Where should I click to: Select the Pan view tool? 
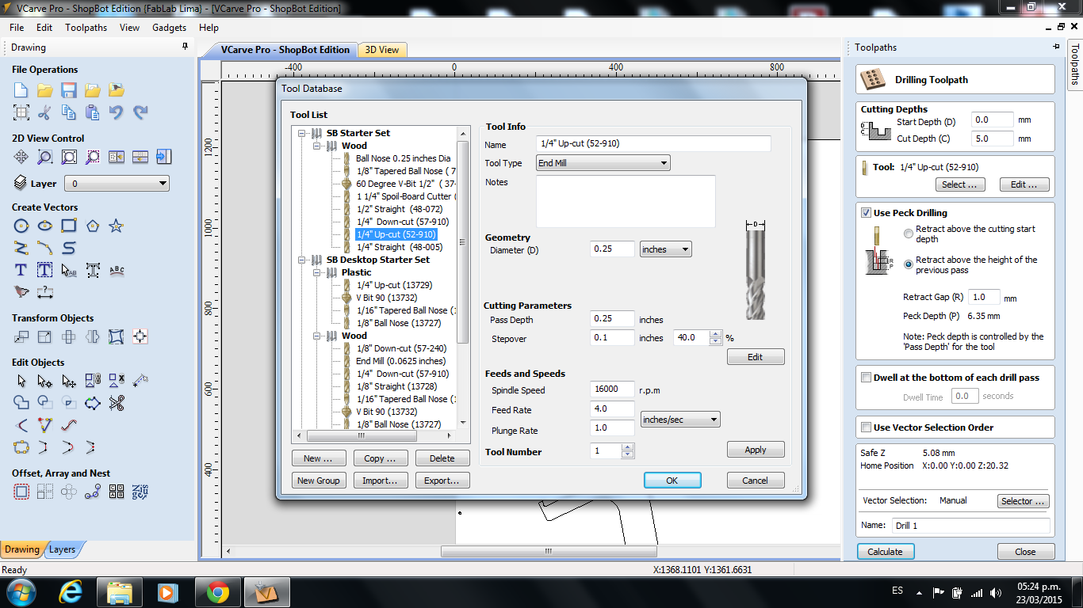(21, 157)
